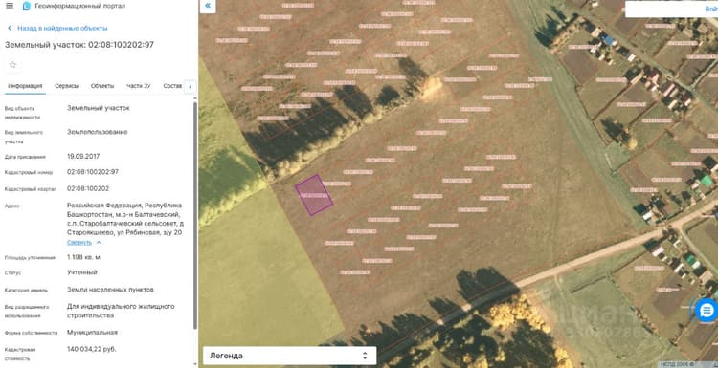Click the Войти login field
This screenshot has width=718, height=368.
tap(671, 10)
